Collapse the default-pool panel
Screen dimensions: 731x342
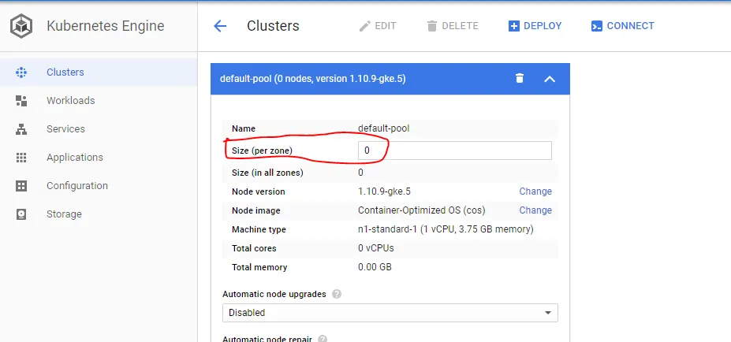[x=550, y=79]
